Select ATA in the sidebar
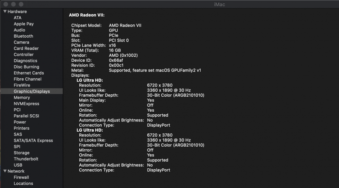 click(18, 18)
